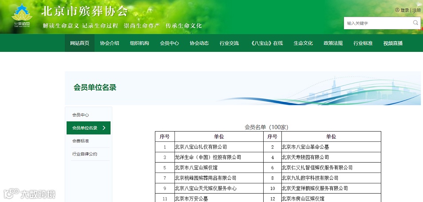The image size is (423, 202).
Task: Click 北京八宝山礼仪有限公司 cell
Action: 219,147
